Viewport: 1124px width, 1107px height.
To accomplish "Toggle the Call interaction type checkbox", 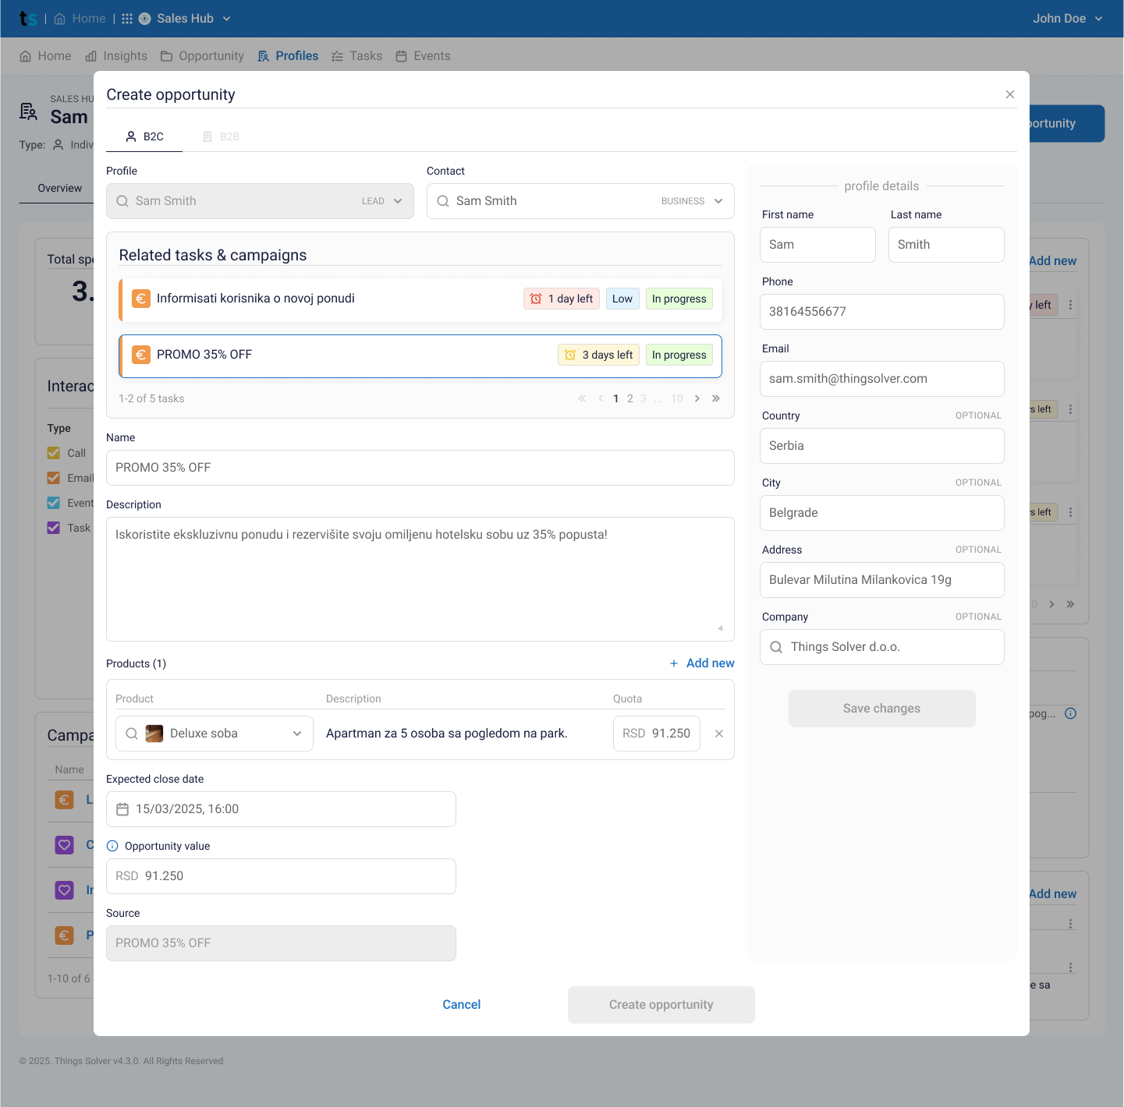I will (x=54, y=453).
